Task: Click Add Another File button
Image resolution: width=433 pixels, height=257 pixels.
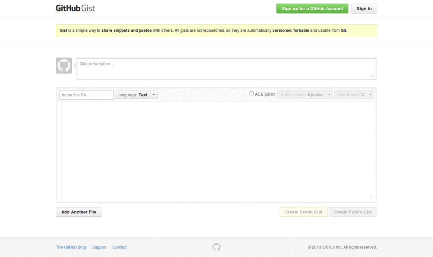Action: [79, 212]
